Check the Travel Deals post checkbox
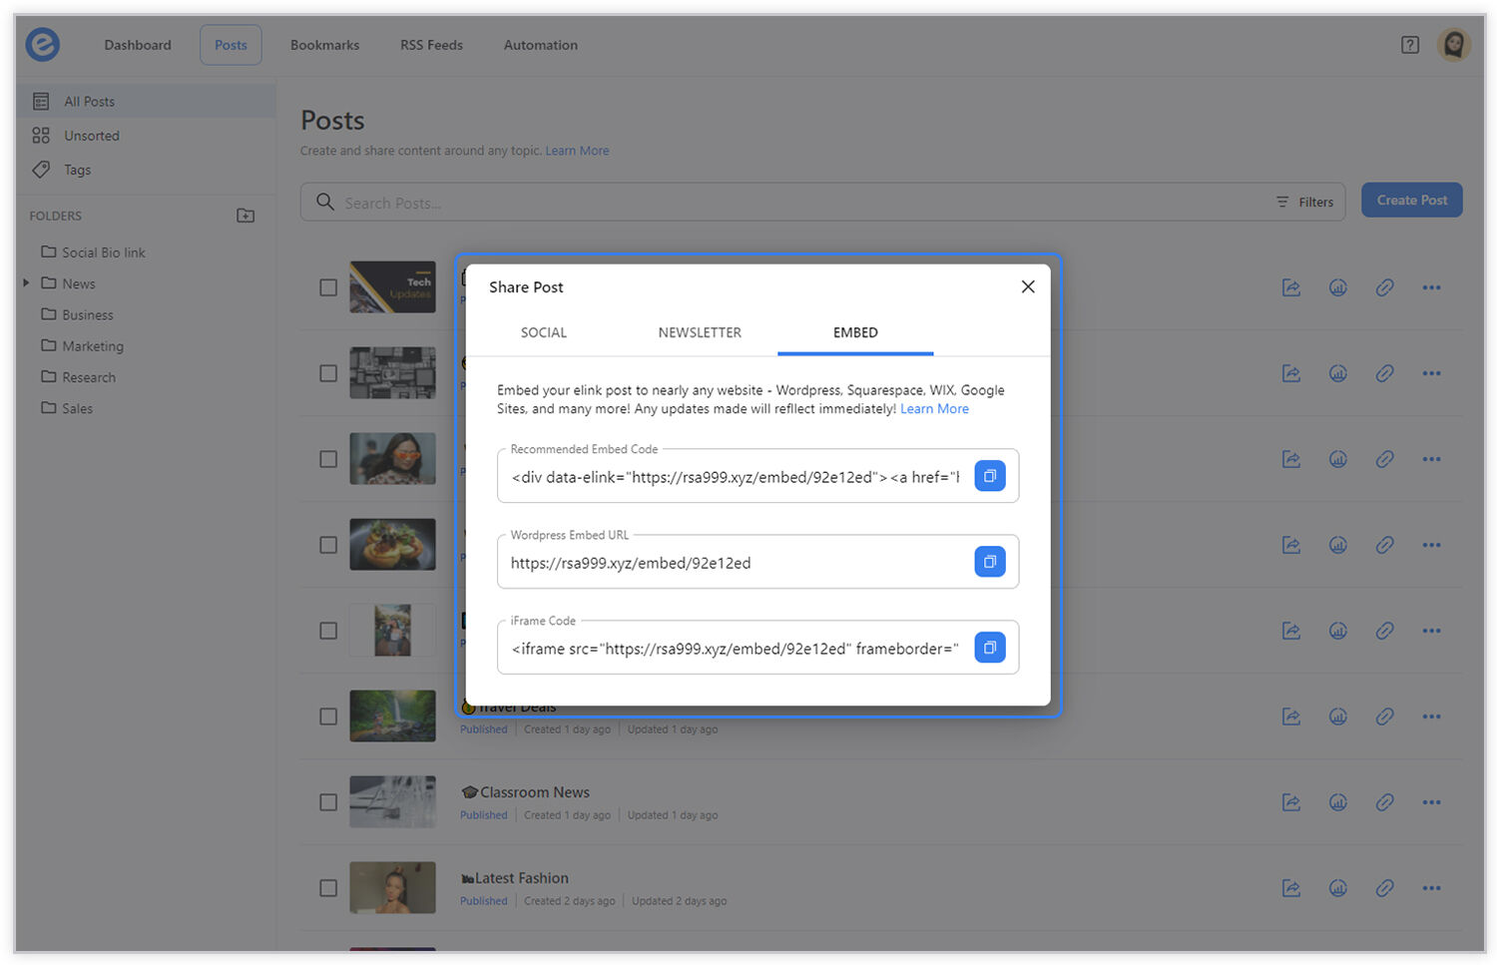This screenshot has width=1497, height=965. pyautogui.click(x=328, y=717)
